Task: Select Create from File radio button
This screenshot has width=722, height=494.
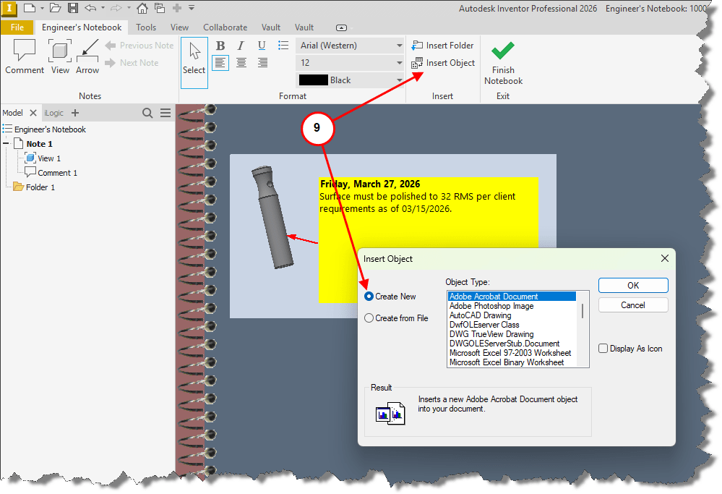Action: point(369,318)
